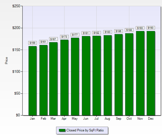This screenshot has height=137, width=162.
Task: Click the $167 label above Mar
Action: [x=53, y=39]
